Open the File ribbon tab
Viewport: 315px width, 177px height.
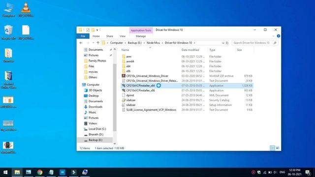83,36
